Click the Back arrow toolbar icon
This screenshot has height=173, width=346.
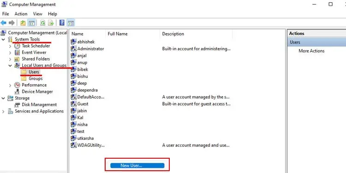tap(3, 23)
